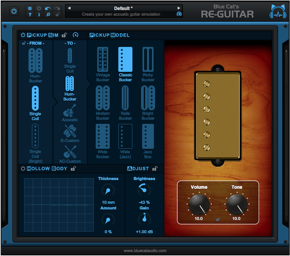Choose the Bright Bucker pickup model
The height and width of the screenshot is (256, 290).
[x=148, y=103]
